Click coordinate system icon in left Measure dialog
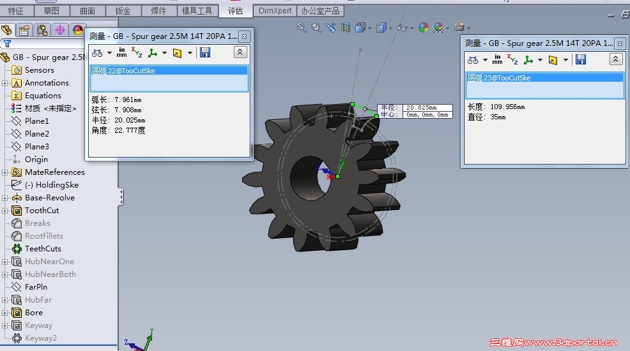This screenshot has width=630, height=351. (153, 53)
